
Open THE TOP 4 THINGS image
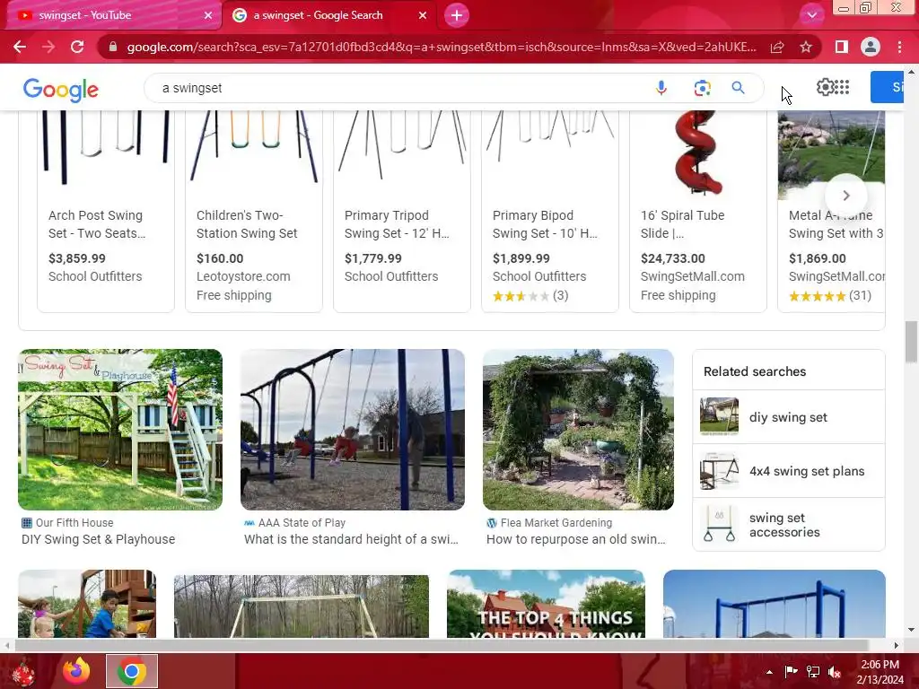coord(546,604)
